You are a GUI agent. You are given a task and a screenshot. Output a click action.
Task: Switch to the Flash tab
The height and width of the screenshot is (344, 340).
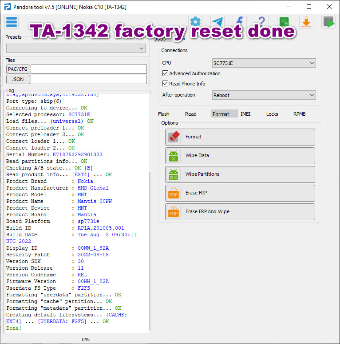164,114
